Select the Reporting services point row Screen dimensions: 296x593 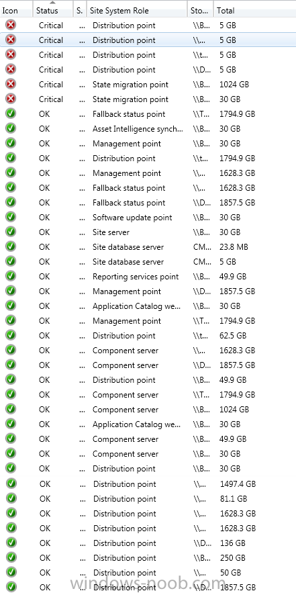(148, 277)
